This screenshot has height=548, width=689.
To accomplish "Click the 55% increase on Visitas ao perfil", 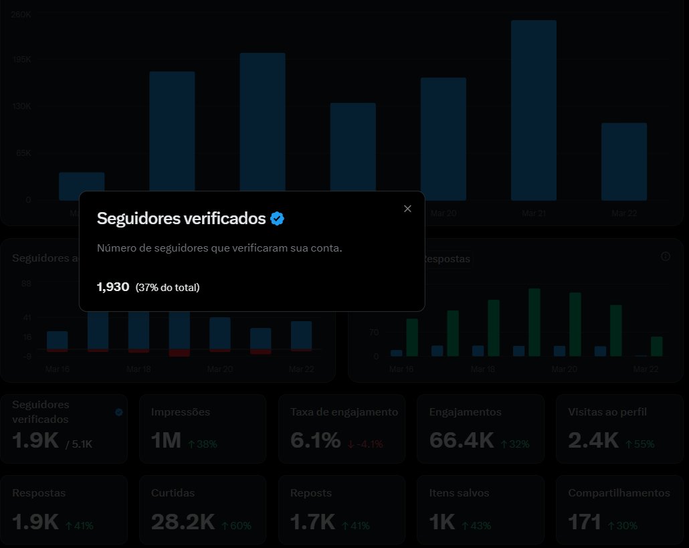I will (x=639, y=444).
